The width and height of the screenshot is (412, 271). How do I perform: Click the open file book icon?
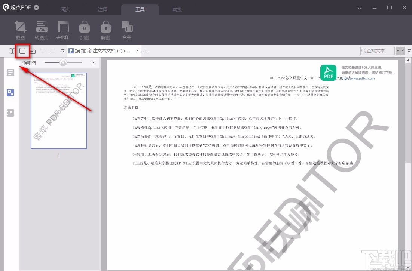(x=12, y=50)
